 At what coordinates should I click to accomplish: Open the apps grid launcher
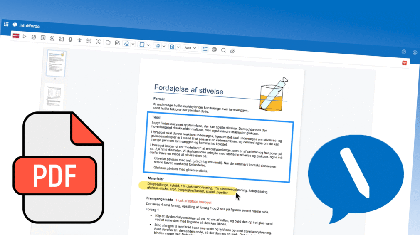click(6, 24)
